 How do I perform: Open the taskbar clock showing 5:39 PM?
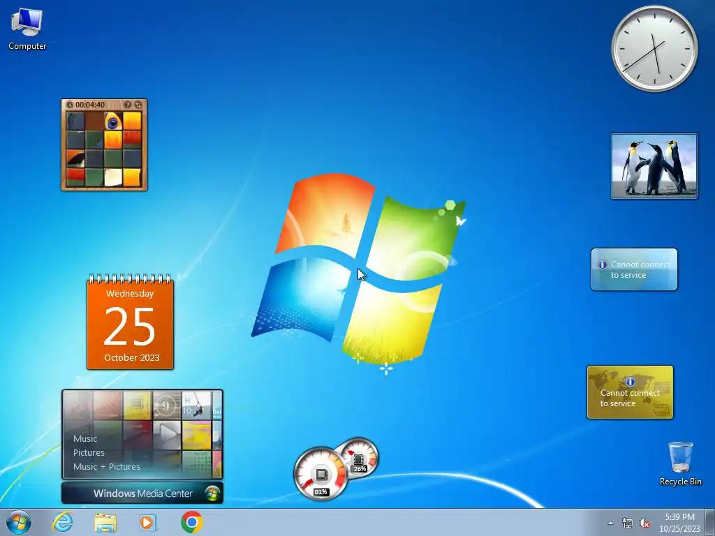click(679, 517)
